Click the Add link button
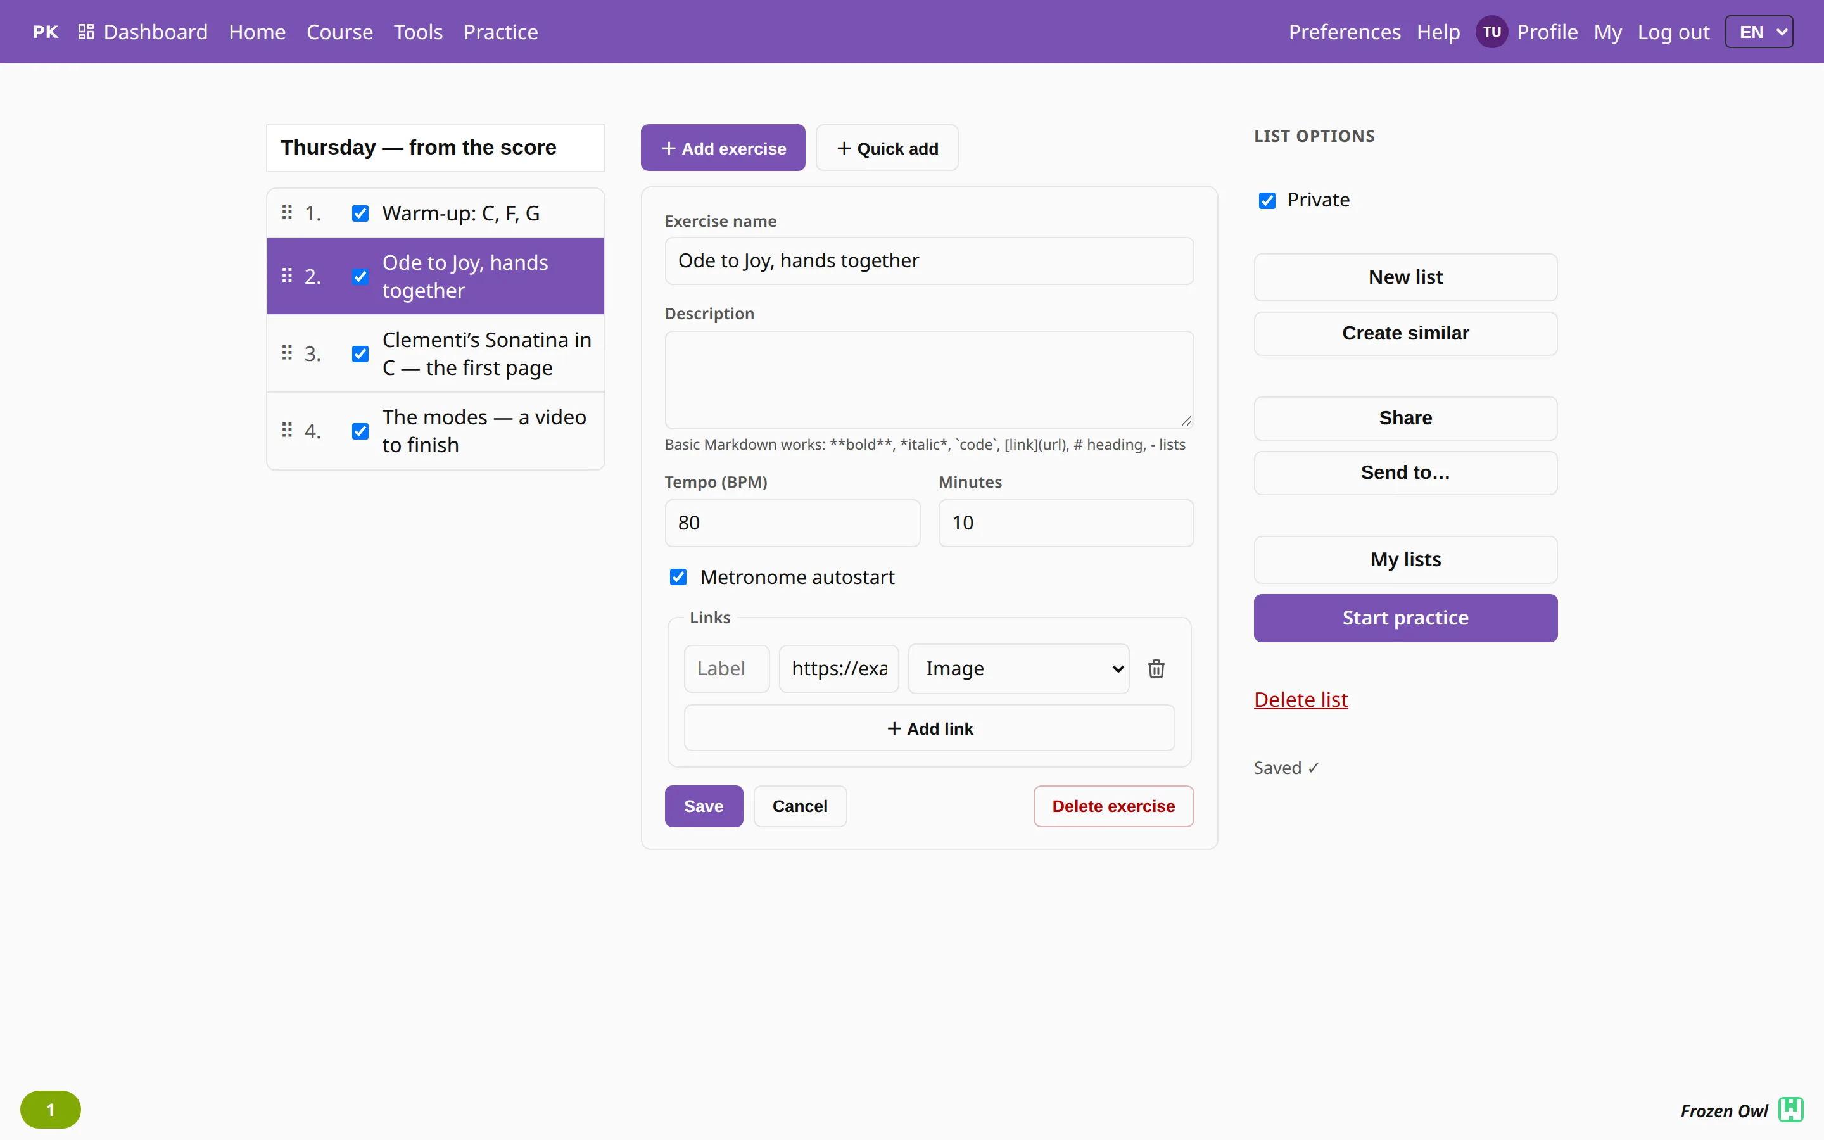1824x1140 pixels. (x=928, y=728)
